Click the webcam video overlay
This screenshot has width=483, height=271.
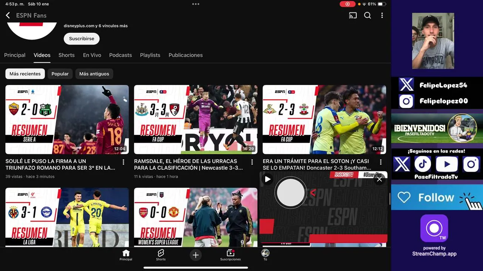point(433,41)
